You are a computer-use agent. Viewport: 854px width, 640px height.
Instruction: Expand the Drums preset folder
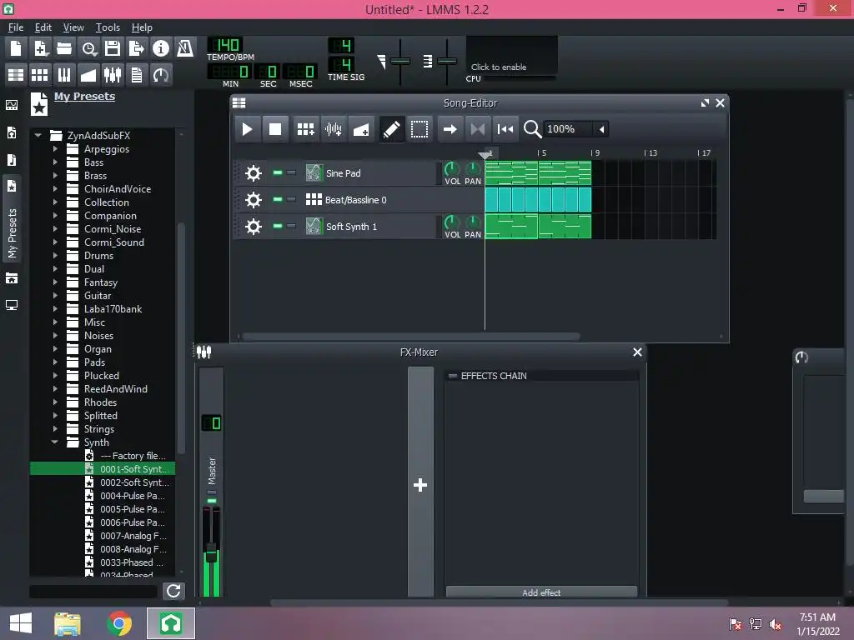[x=55, y=255]
